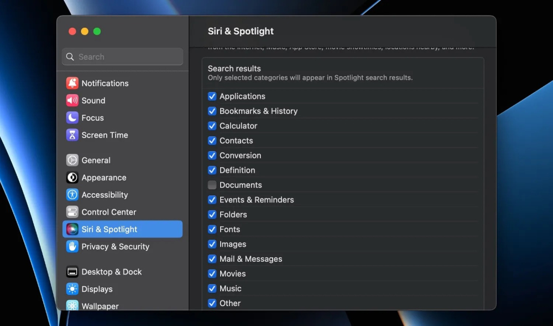Uncheck Calculator from Spotlight results
Image resolution: width=553 pixels, height=326 pixels.
212,126
